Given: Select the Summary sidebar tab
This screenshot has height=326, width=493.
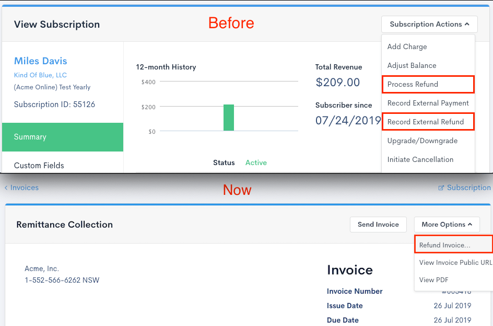Looking at the screenshot, I should (30, 137).
